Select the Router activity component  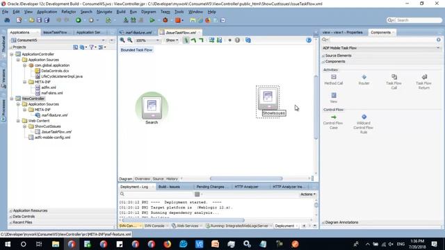(x=364, y=80)
